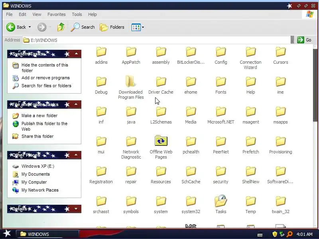Click the vertical scrollbar thumb
The image size is (319, 239).
[315, 85]
